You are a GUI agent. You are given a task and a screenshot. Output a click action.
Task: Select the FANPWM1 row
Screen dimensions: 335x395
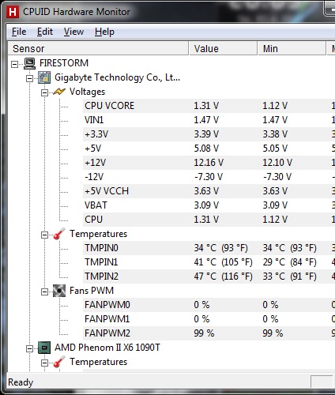pyautogui.click(x=209, y=319)
